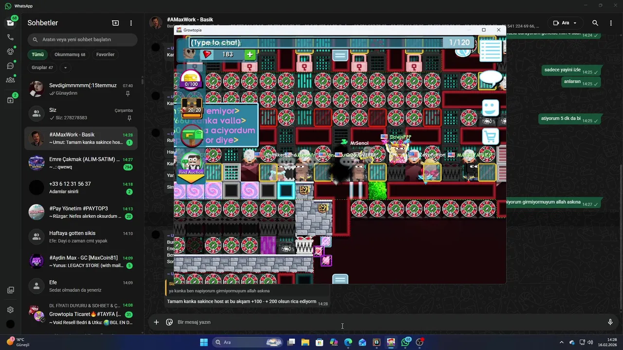Open the Efe chat

pyautogui.click(x=81, y=286)
